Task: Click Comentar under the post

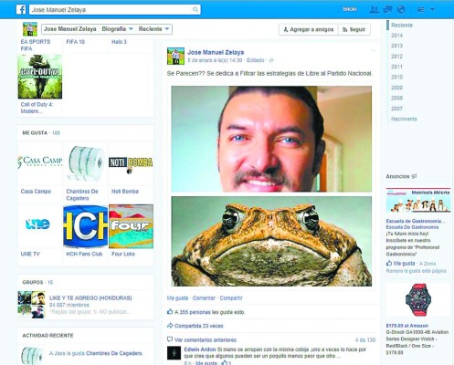Action: point(204,298)
